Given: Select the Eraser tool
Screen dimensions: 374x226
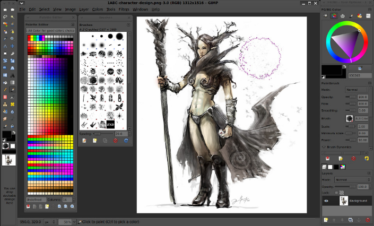Looking at the screenshot, I should 5,97.
